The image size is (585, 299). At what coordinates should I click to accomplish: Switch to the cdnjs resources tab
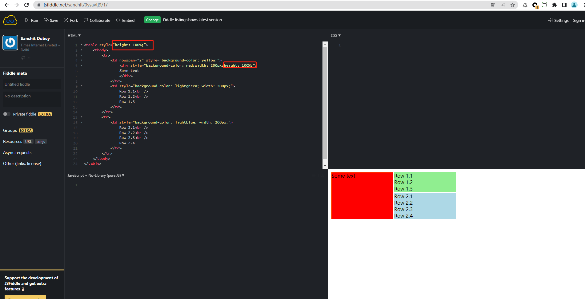pyautogui.click(x=41, y=141)
